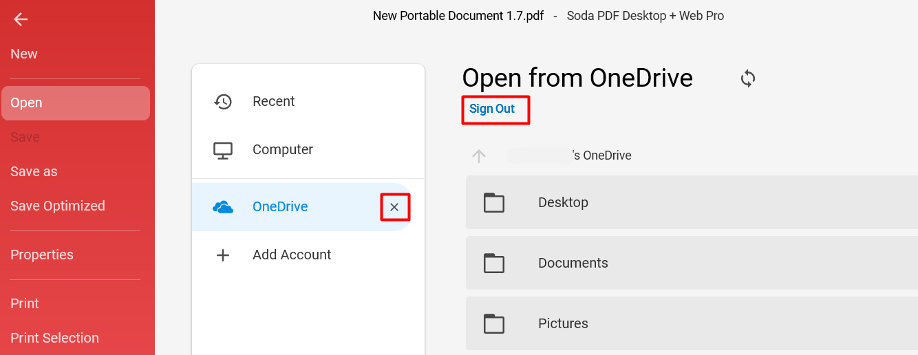Open the Documents folder name
The image size is (918, 355).
tap(573, 263)
